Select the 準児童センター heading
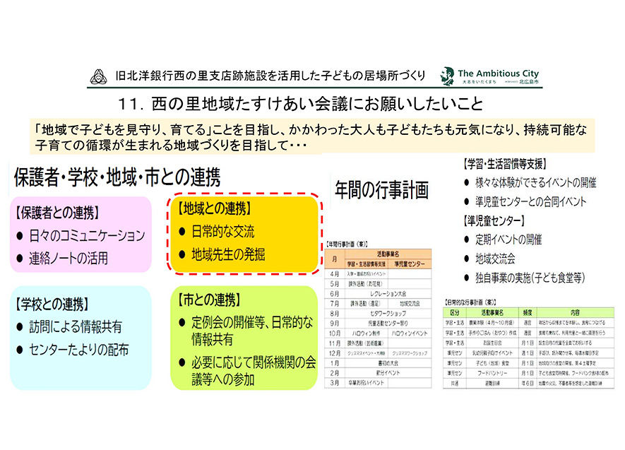Screen dimensions: 625x450 (494, 218)
